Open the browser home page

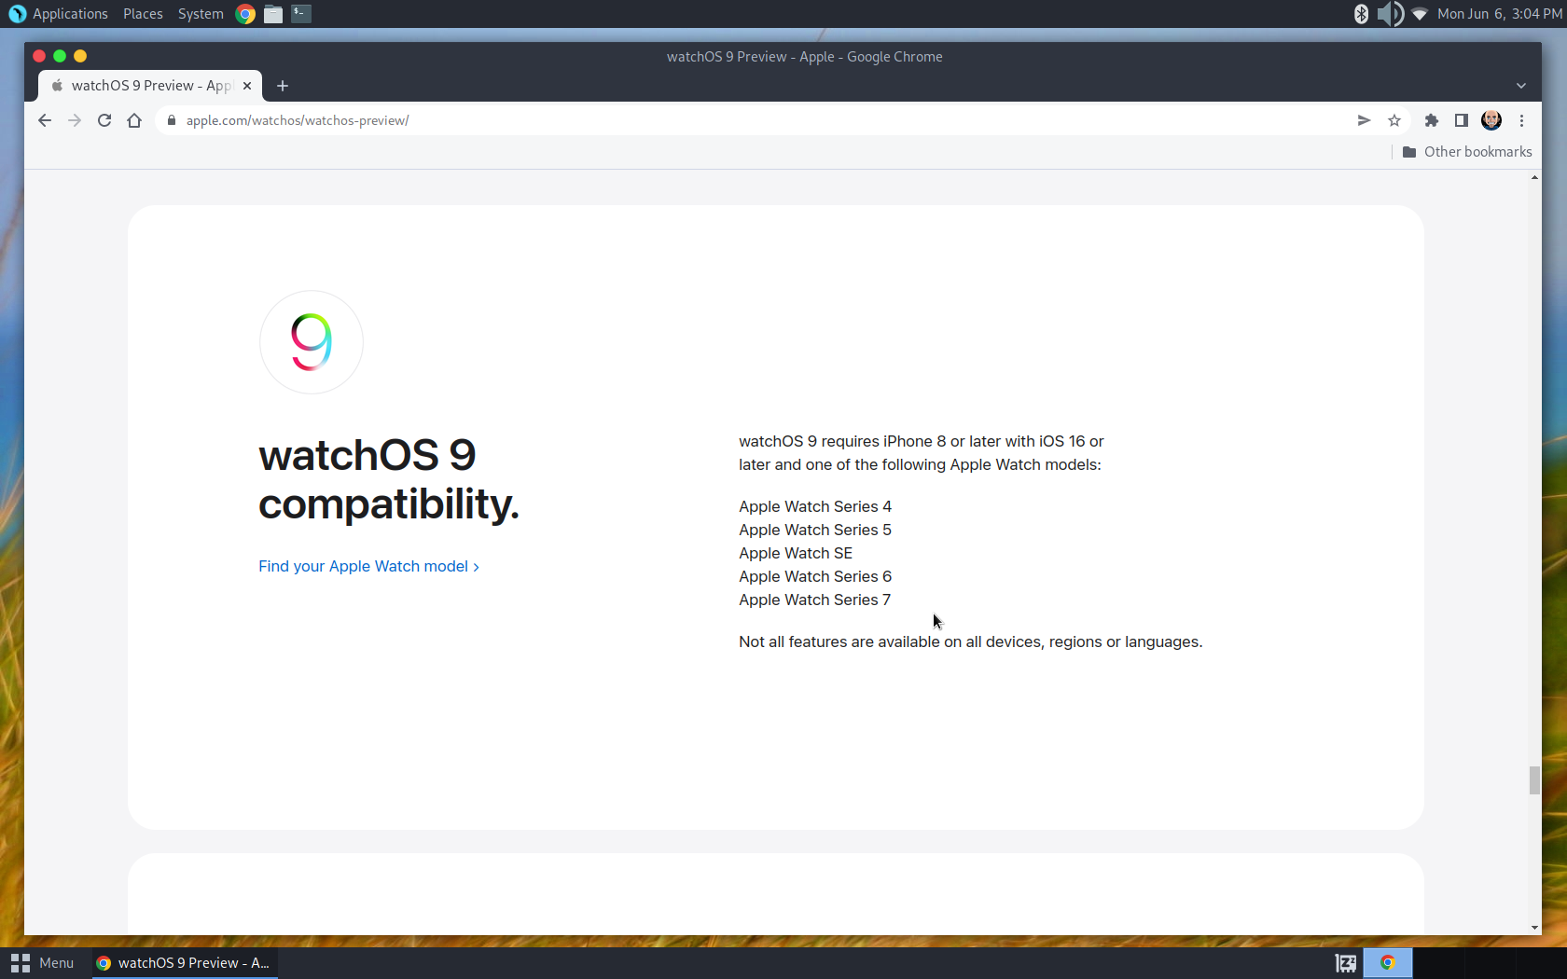tap(134, 120)
